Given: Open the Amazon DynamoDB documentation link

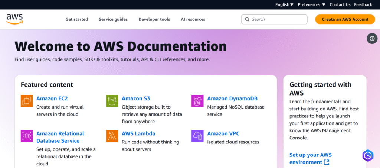Looking at the screenshot, I should pos(232,98).
